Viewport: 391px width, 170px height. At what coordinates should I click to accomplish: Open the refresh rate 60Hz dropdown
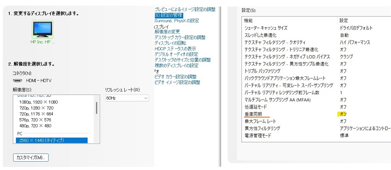(x=127, y=98)
